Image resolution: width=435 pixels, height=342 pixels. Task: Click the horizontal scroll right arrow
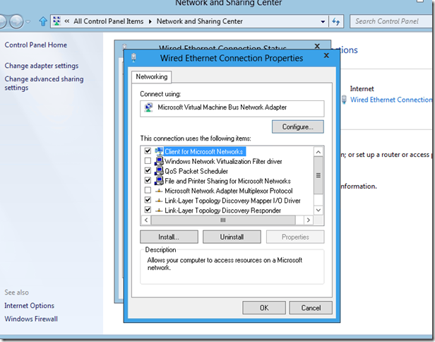point(308,220)
